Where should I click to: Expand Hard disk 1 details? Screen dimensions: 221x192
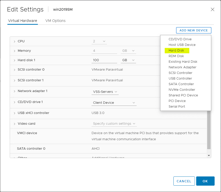pos(15,60)
